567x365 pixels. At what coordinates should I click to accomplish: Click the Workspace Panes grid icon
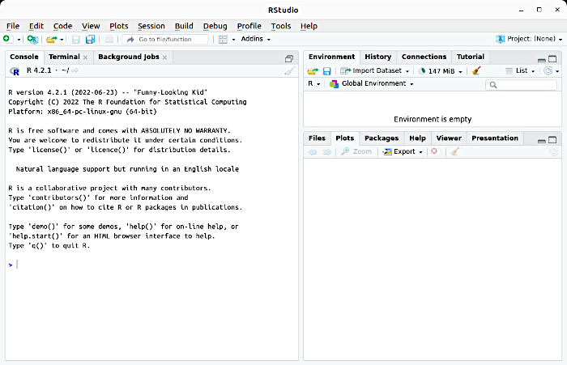tap(223, 40)
